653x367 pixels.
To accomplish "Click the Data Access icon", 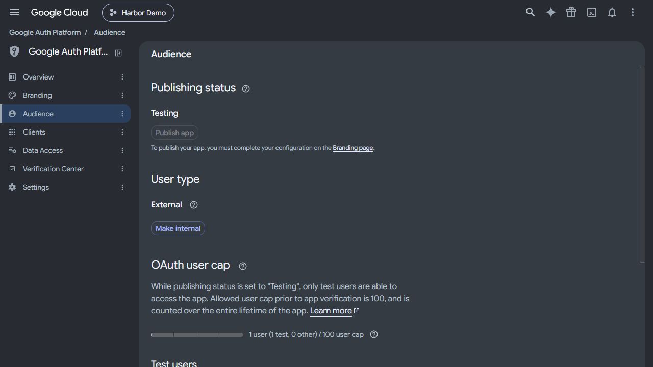I will (x=12, y=150).
